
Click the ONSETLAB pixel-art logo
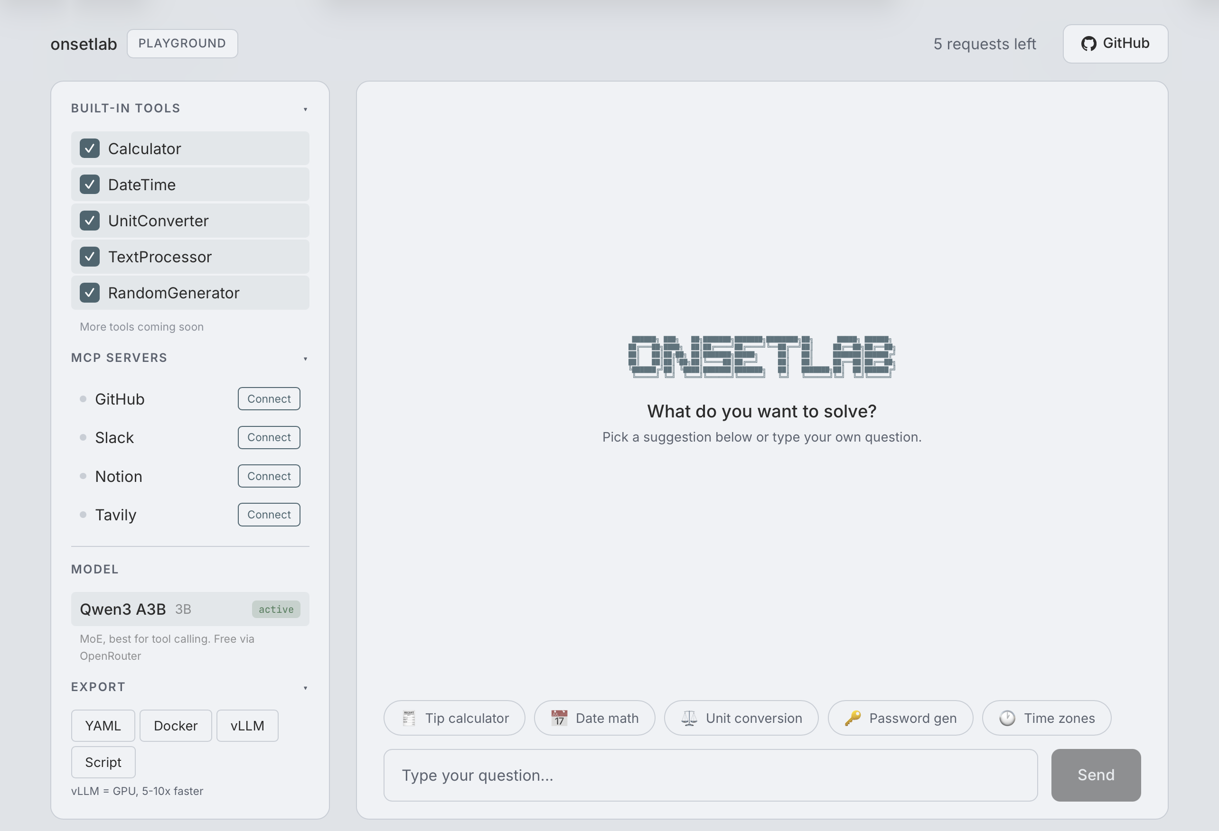click(761, 356)
